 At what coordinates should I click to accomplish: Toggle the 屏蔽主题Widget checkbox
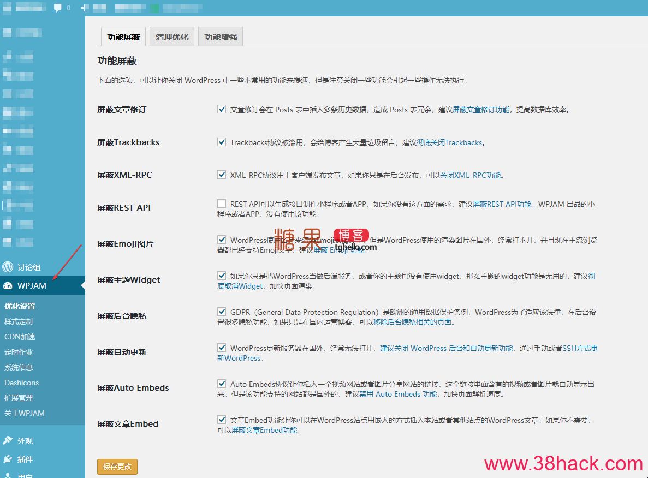tap(222, 276)
